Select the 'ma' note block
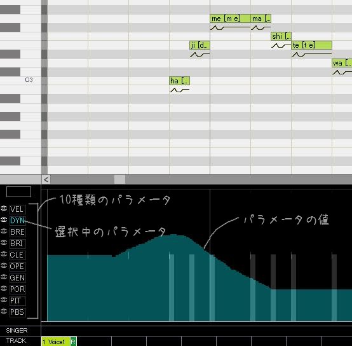 pyautogui.click(x=261, y=18)
